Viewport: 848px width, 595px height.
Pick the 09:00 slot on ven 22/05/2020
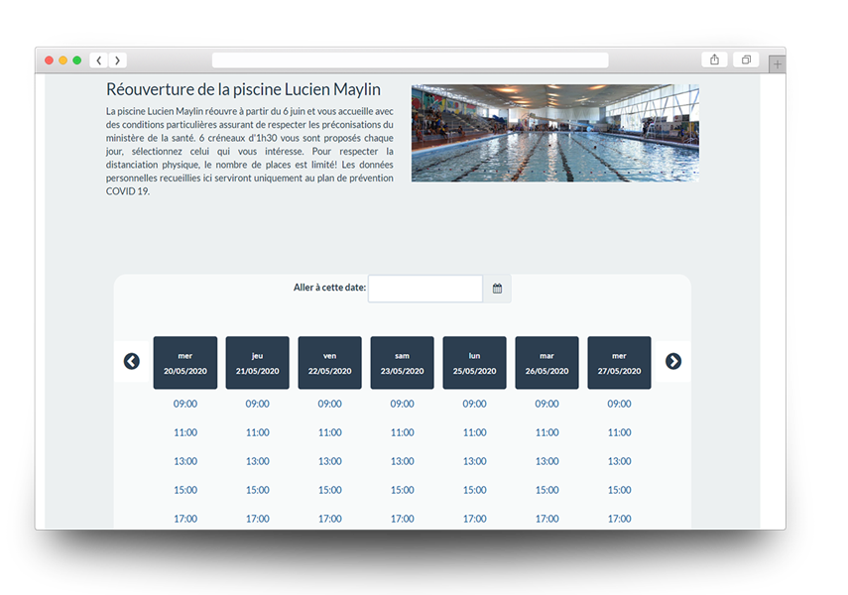(330, 404)
